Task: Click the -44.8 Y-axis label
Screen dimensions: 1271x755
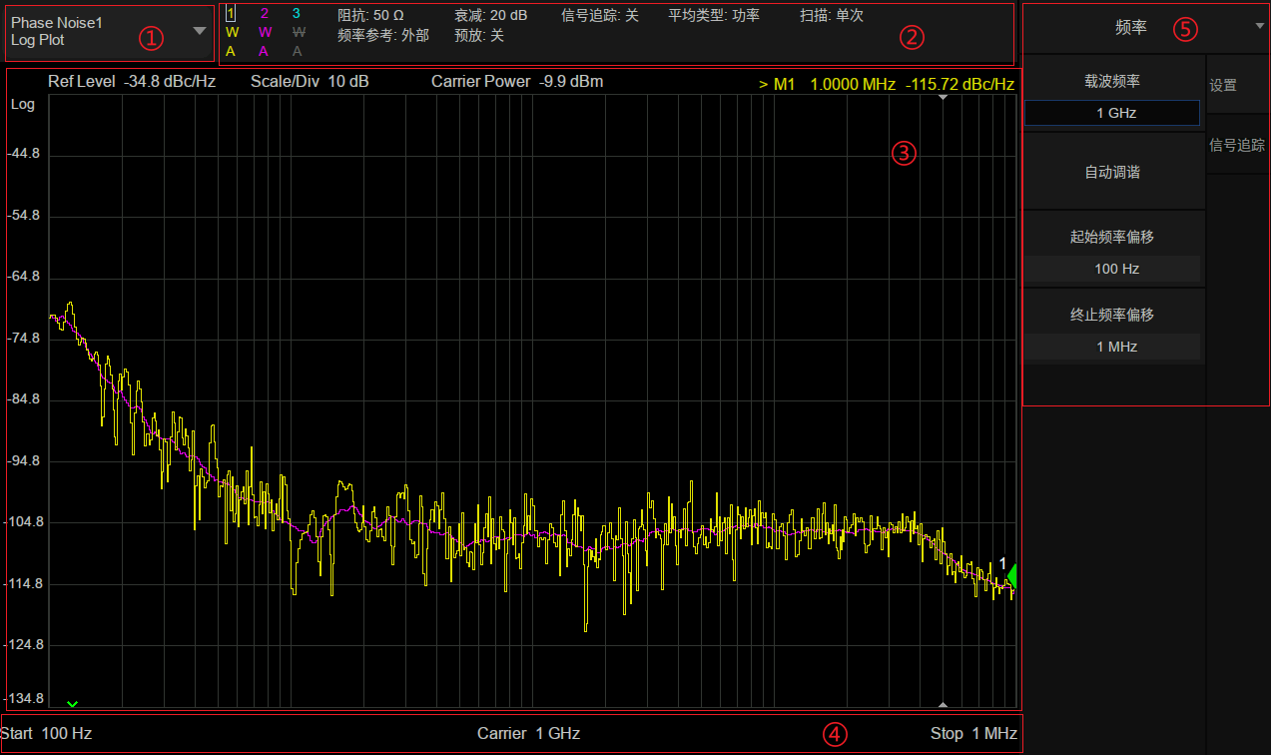Action: [x=23, y=154]
